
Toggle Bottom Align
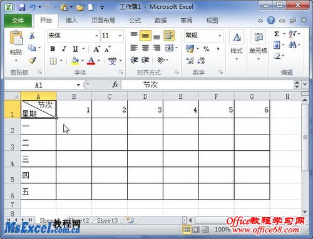click(x=156, y=37)
